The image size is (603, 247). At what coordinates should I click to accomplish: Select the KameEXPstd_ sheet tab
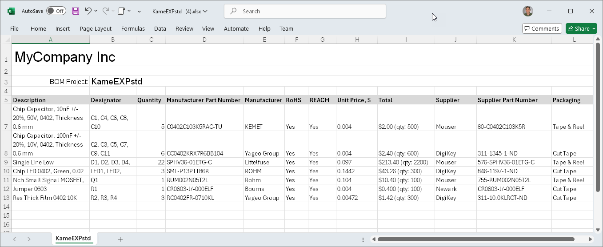[x=74, y=239]
